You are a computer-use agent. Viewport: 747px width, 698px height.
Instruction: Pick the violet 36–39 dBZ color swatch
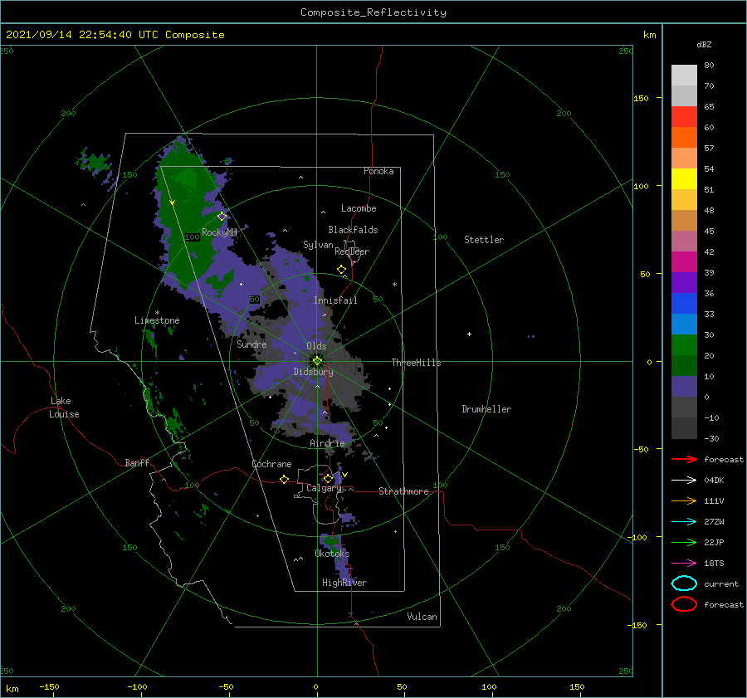[684, 282]
